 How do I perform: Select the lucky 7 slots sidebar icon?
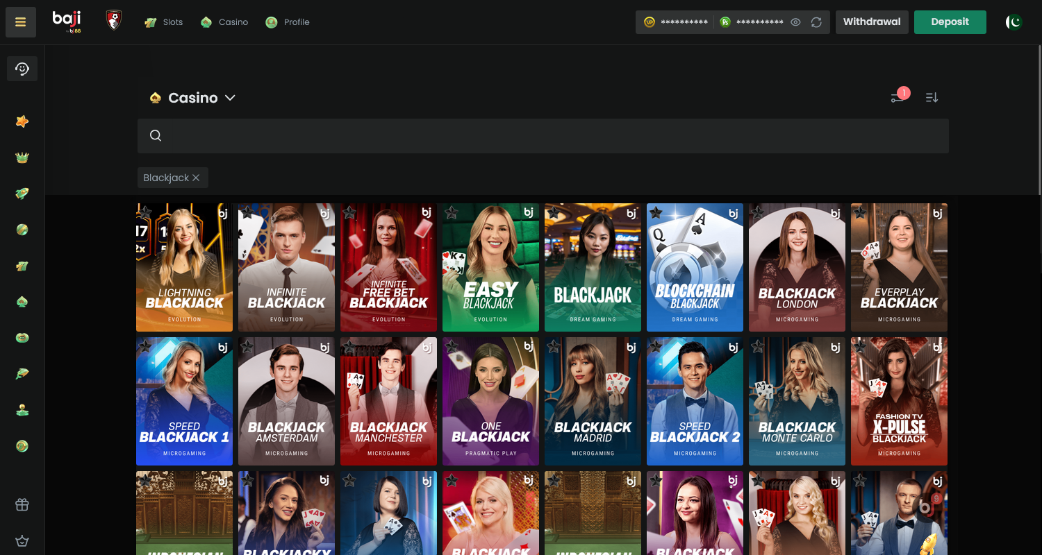22,266
